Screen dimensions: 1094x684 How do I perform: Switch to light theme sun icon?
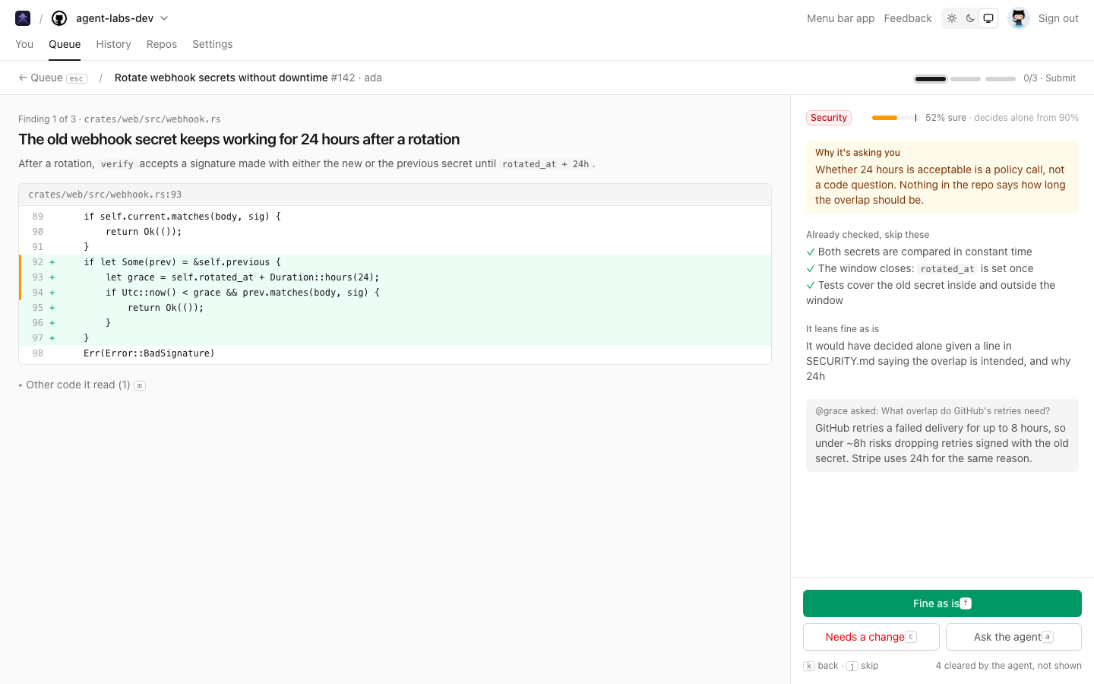[952, 18]
